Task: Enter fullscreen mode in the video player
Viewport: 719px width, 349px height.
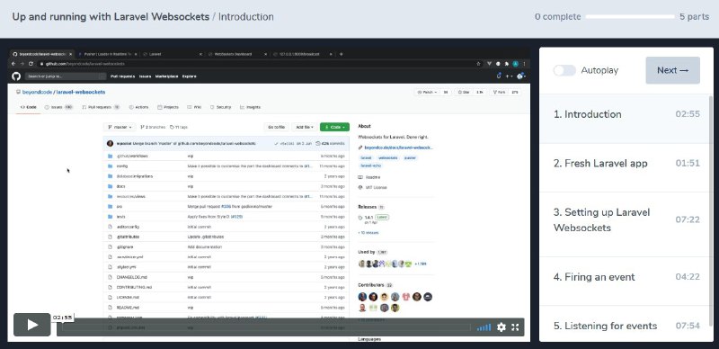Action: point(515,327)
